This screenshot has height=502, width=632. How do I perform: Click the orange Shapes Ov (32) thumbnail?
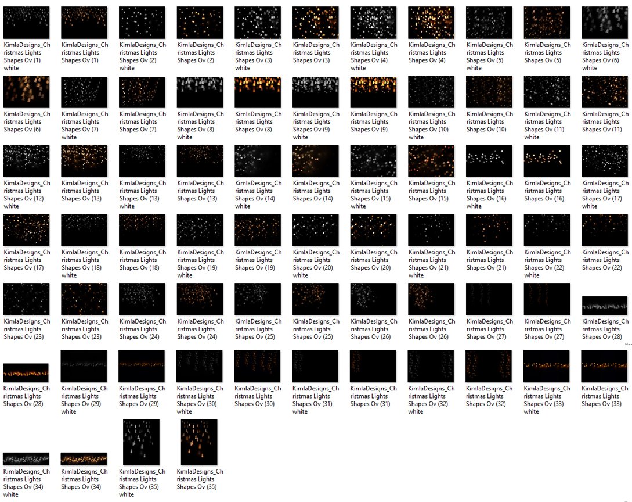pos(489,366)
